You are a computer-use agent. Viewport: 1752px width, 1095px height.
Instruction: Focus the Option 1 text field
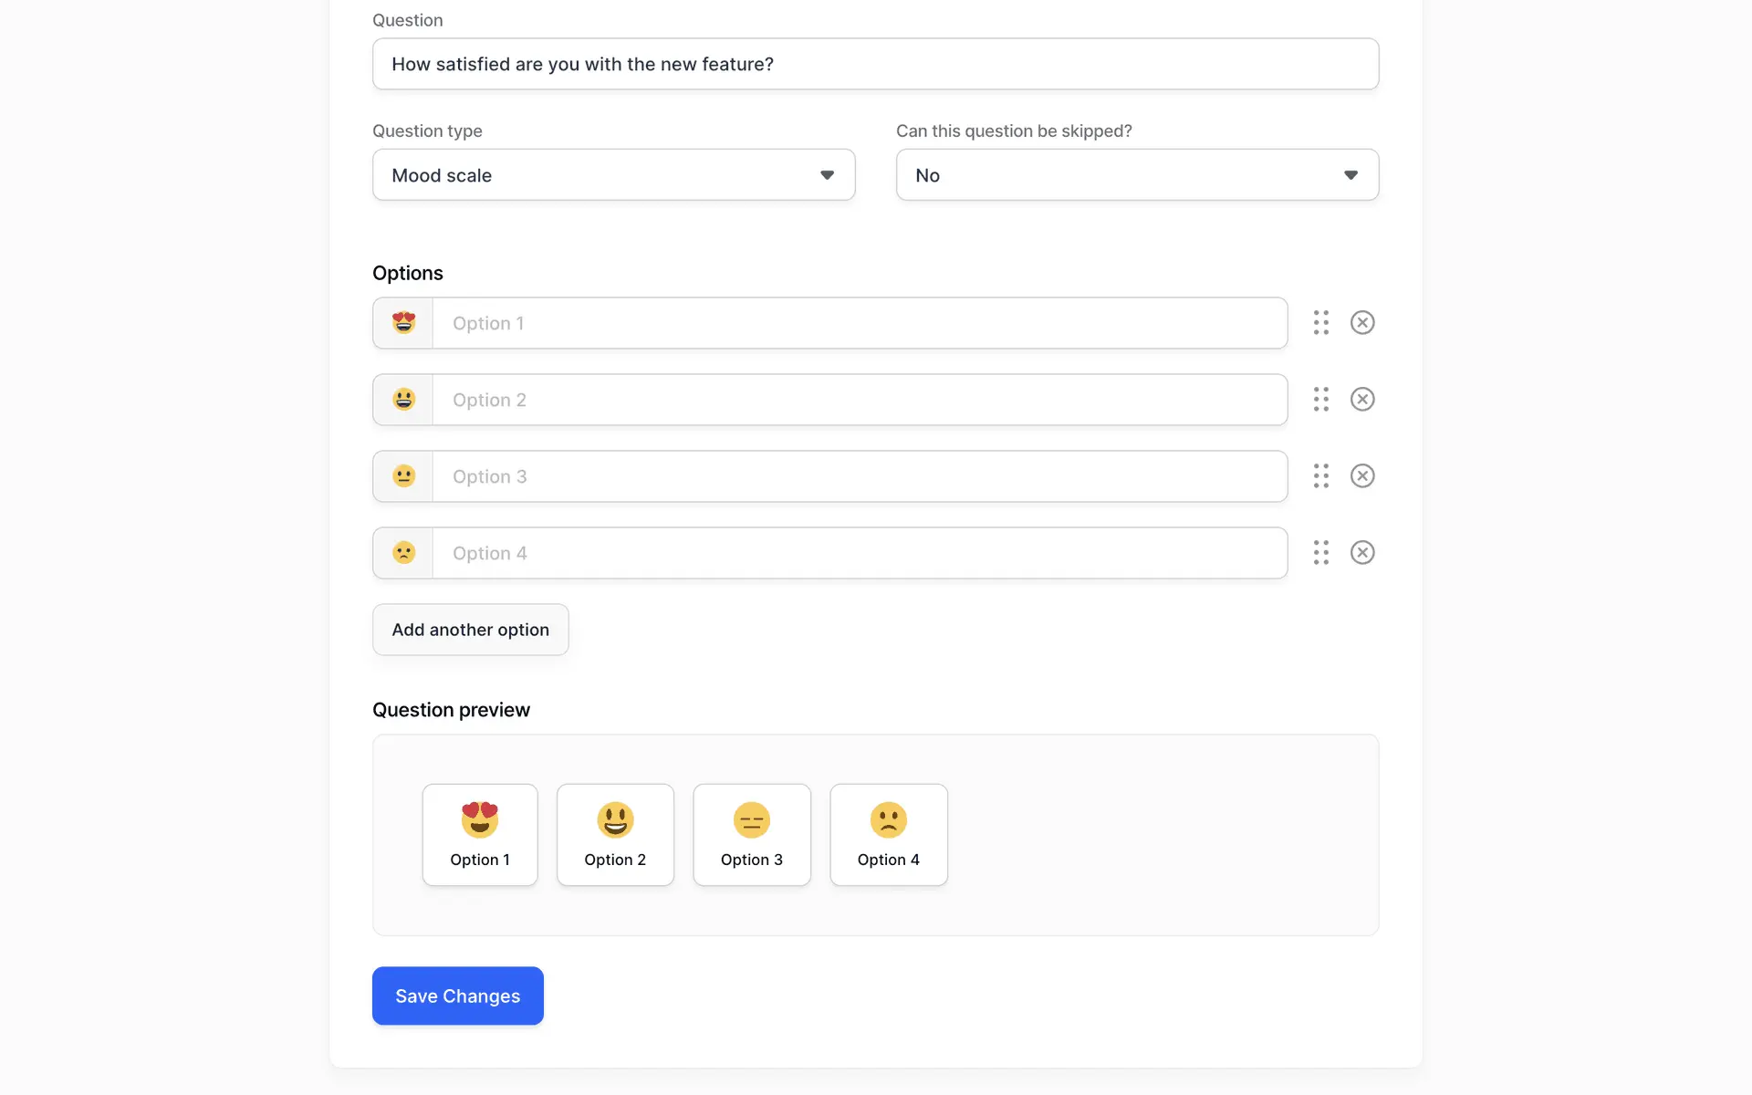[860, 323]
